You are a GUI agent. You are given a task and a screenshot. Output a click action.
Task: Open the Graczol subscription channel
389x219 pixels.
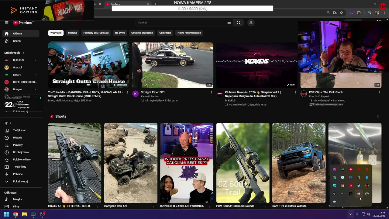coord(21,68)
